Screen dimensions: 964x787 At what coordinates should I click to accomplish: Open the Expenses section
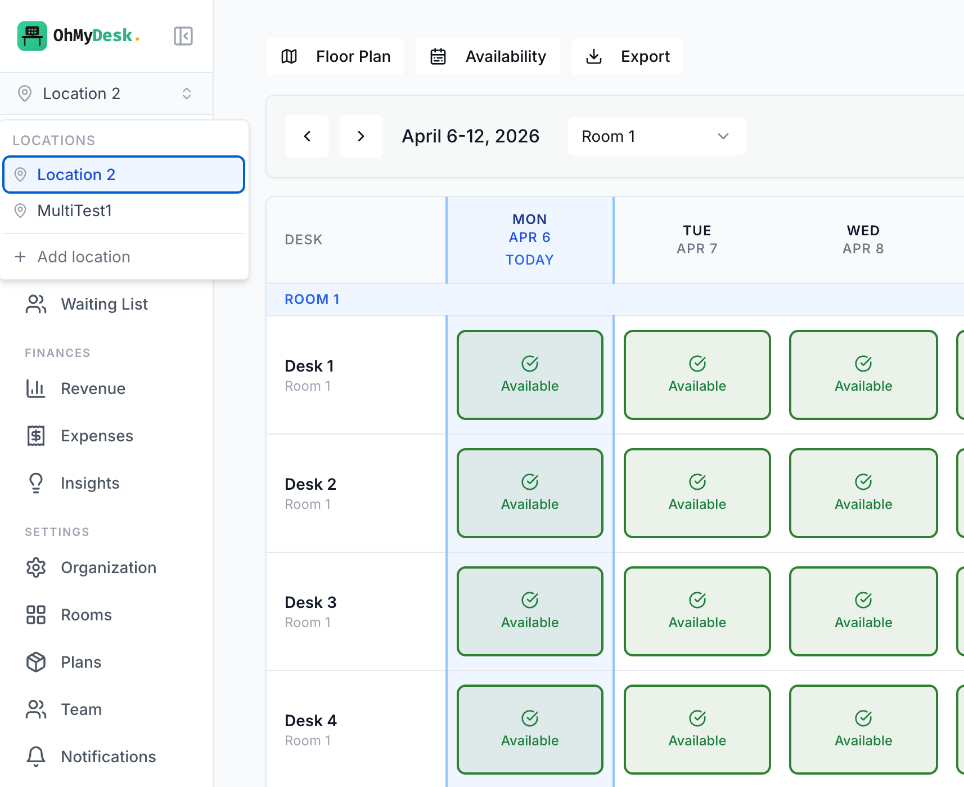click(x=97, y=436)
